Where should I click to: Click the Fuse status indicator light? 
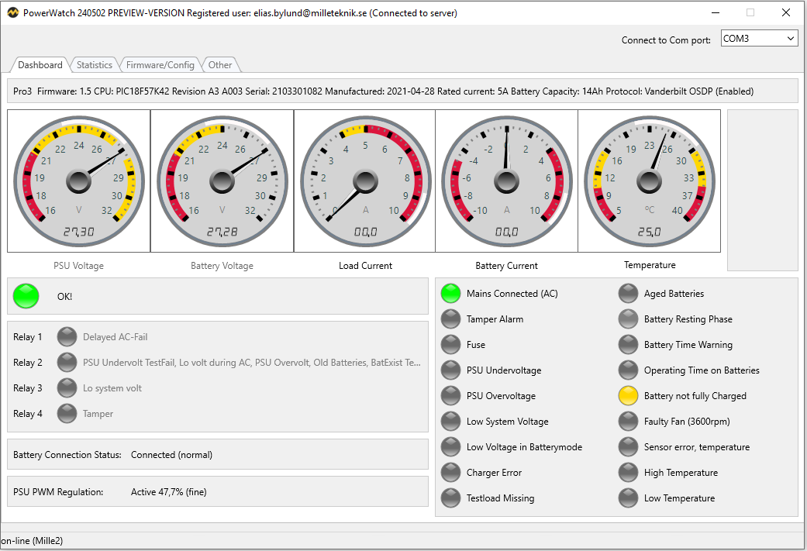pos(450,345)
